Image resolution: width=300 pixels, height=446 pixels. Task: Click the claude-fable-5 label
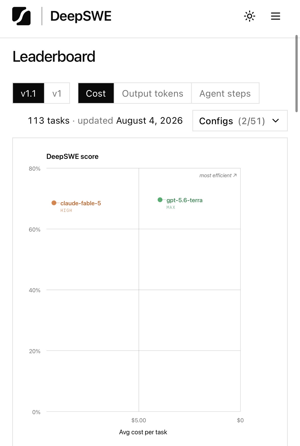point(81,203)
